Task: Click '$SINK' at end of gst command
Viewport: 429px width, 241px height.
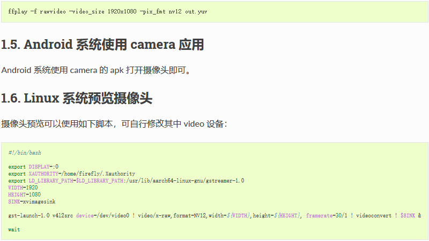Action: tap(408, 216)
